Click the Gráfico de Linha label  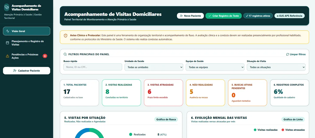(293, 119)
